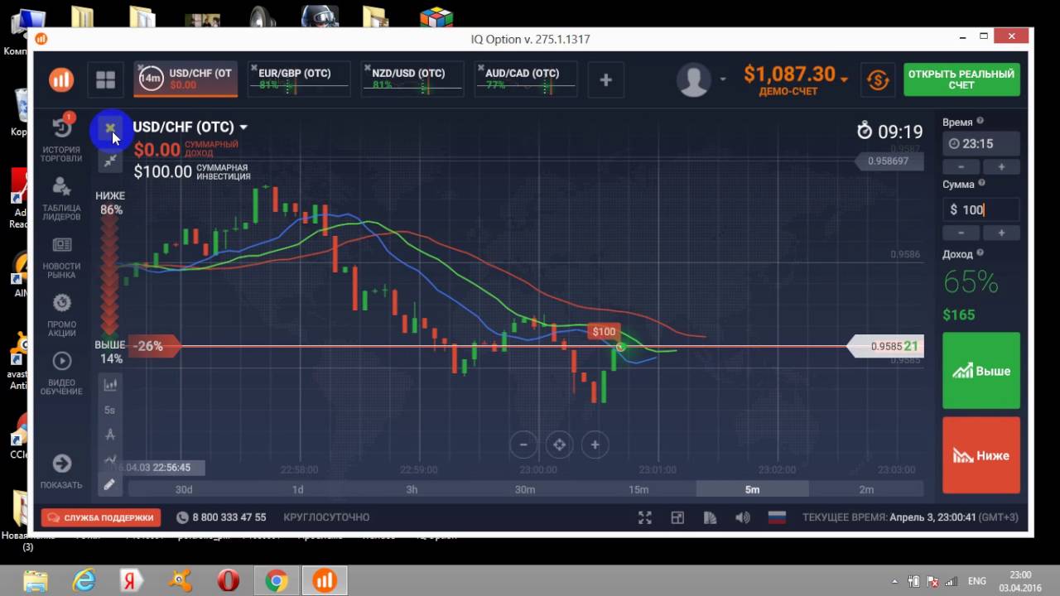Viewport: 1060px width, 596px height.
Task: Open the trading history panel
Action: coord(61,137)
